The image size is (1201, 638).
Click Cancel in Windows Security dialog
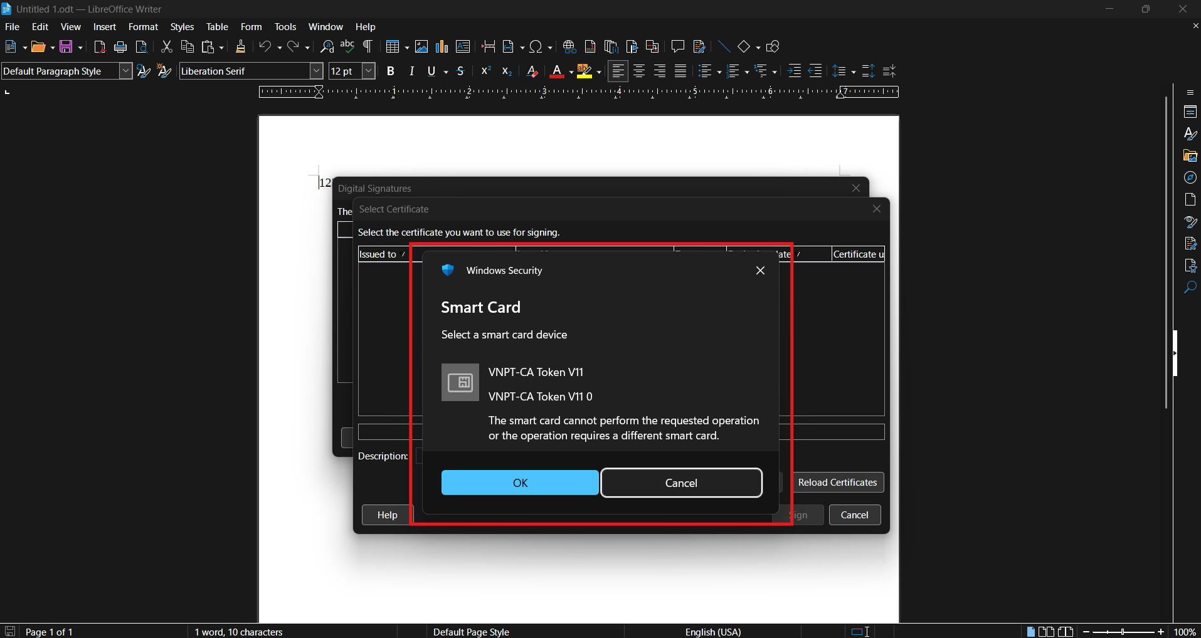681,483
